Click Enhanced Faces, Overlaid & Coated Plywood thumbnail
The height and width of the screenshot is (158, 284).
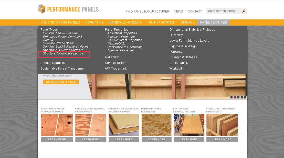point(124,125)
